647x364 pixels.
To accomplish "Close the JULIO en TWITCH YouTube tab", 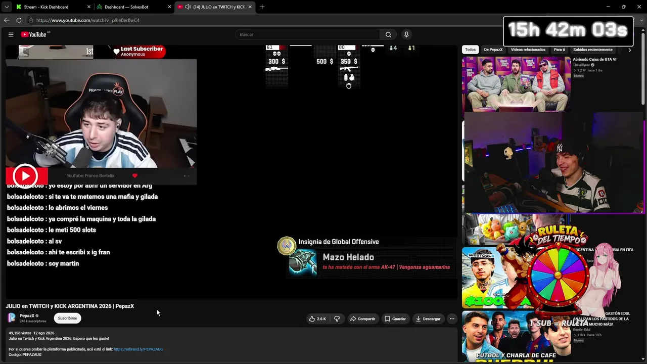I will click(x=250, y=7).
